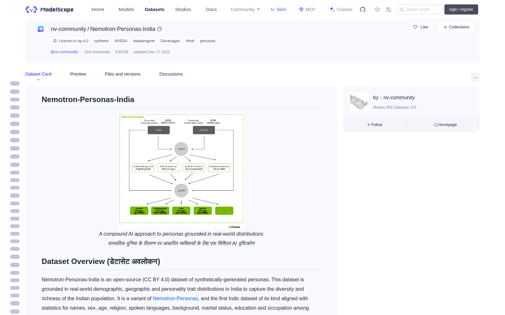
Task: Open the GitHub icon link
Action: click(x=363, y=9)
